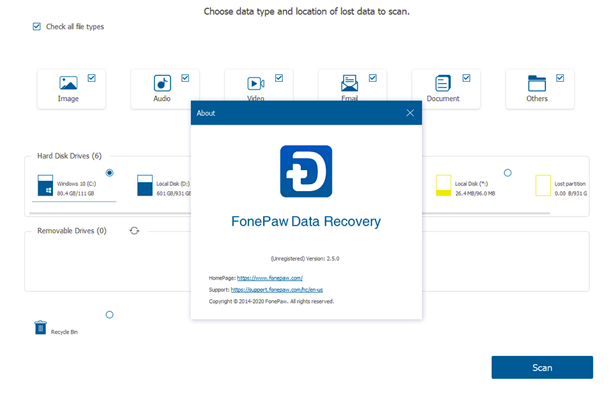Uncheck the Check all file types checkbox
This screenshot has height=409, width=613.
[x=36, y=26]
